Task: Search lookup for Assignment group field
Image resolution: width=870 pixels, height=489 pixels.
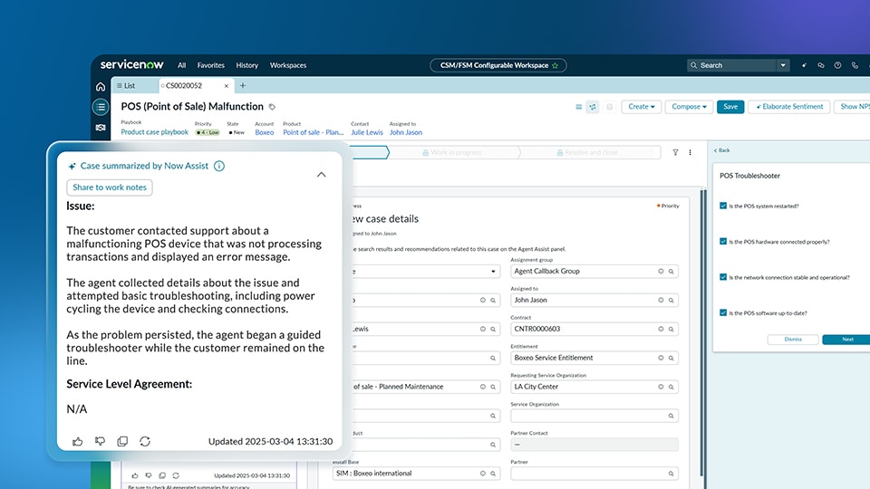Action: [x=671, y=272]
